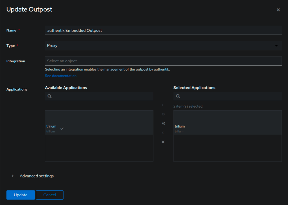The width and height of the screenshot is (288, 205).
Task: Click the 'Applications' field label
Action: [17, 90]
